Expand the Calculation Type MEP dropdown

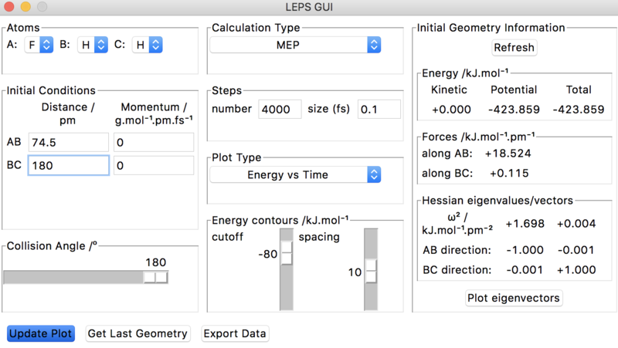point(295,45)
